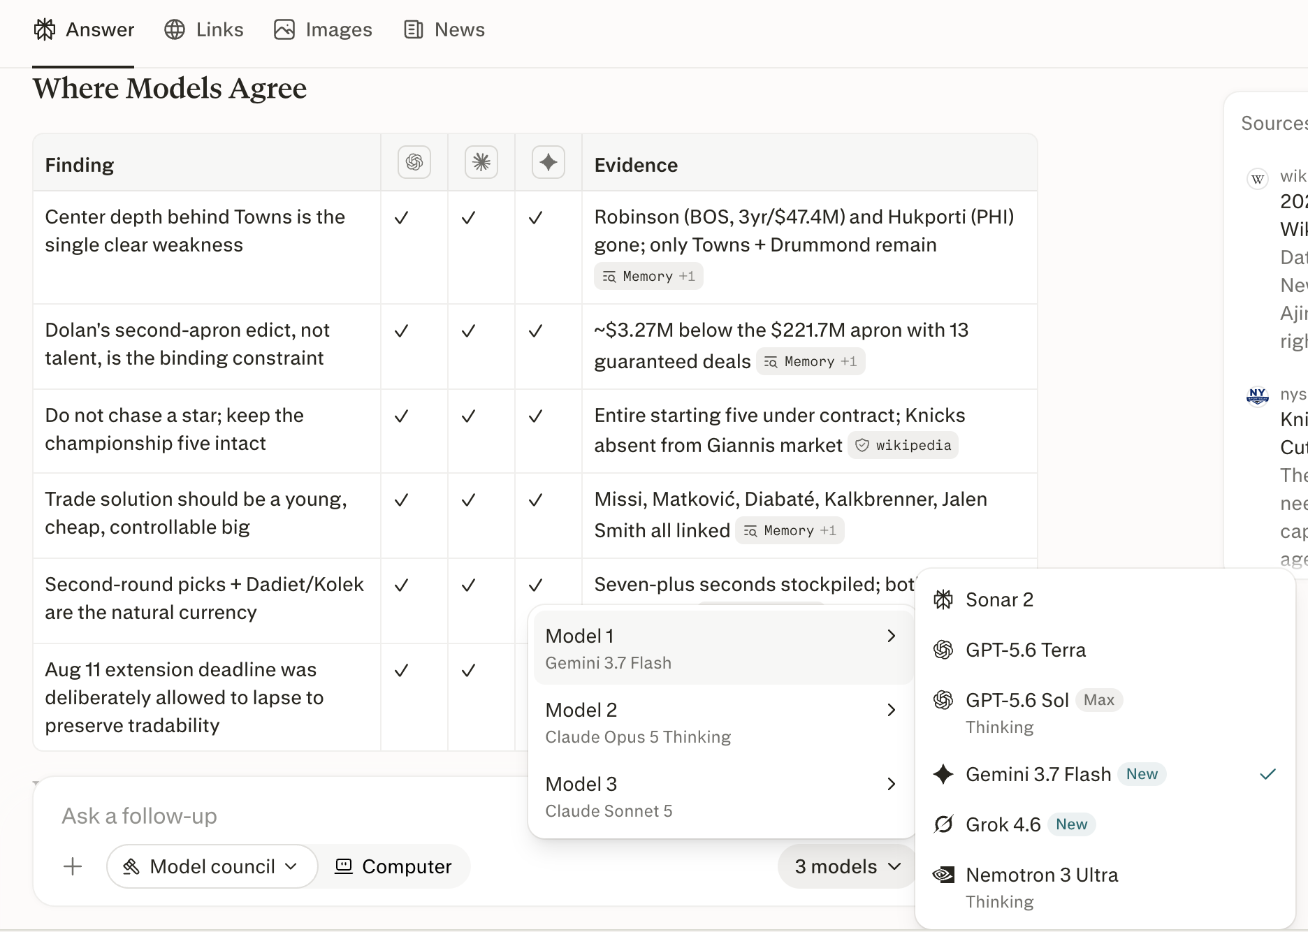
Task: Click the NY source favicon in Sources
Action: click(1258, 395)
